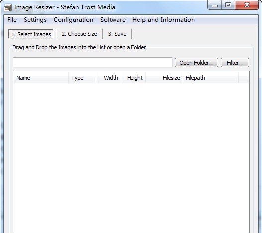Sort list by Type column header
The width and height of the screenshot is (262, 233).
click(x=82, y=78)
